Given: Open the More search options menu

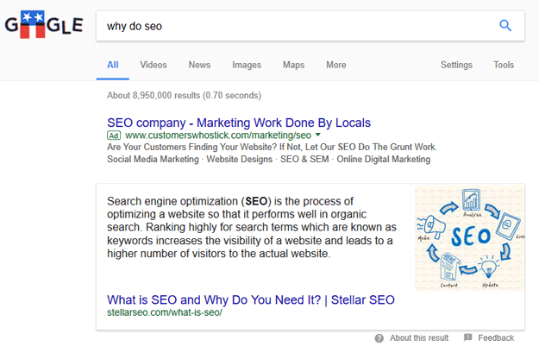Looking at the screenshot, I should pyautogui.click(x=336, y=65).
